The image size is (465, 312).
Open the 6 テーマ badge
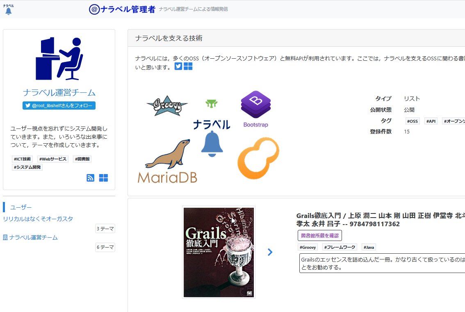(105, 247)
